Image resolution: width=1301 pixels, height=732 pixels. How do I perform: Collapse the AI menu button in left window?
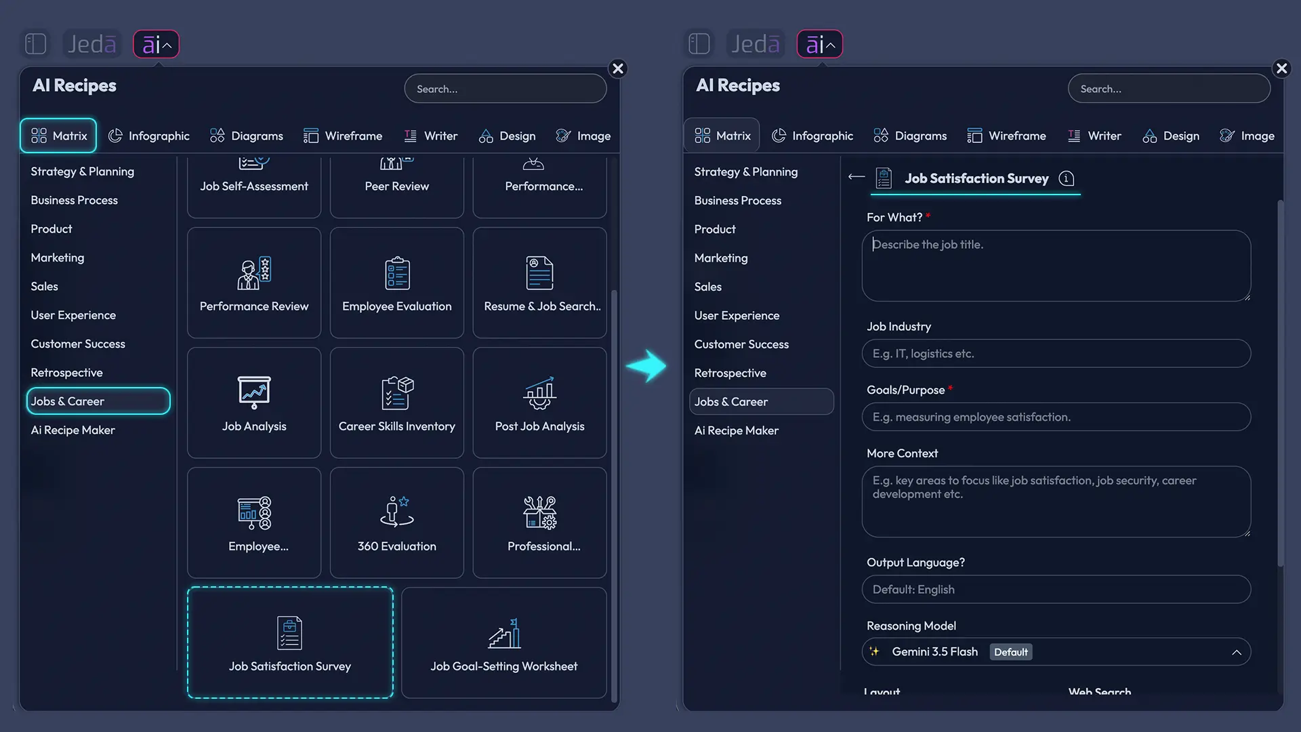[157, 44]
